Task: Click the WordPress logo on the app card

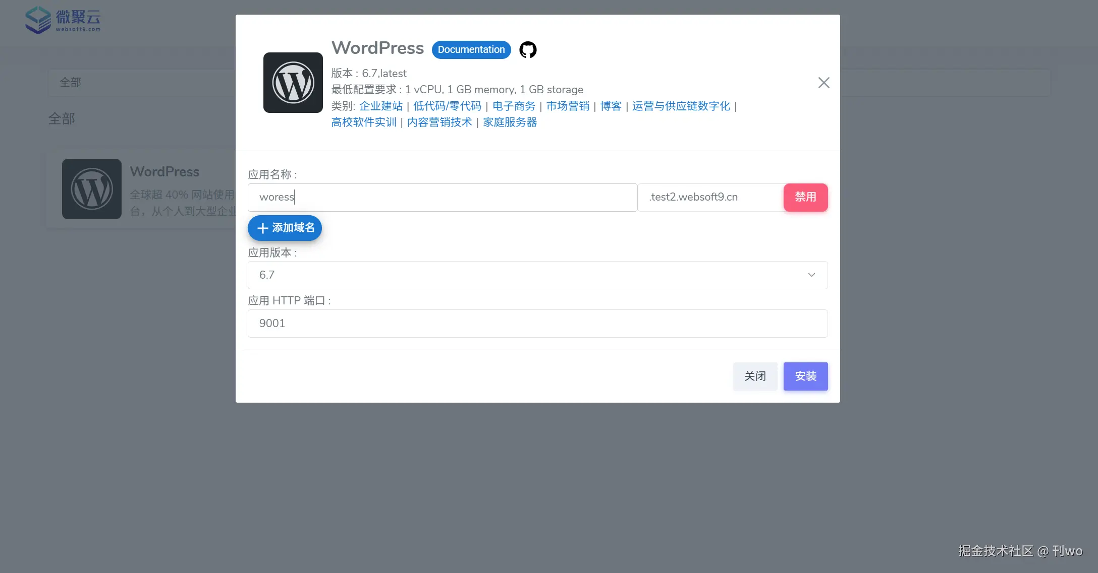Action: pyautogui.click(x=91, y=189)
